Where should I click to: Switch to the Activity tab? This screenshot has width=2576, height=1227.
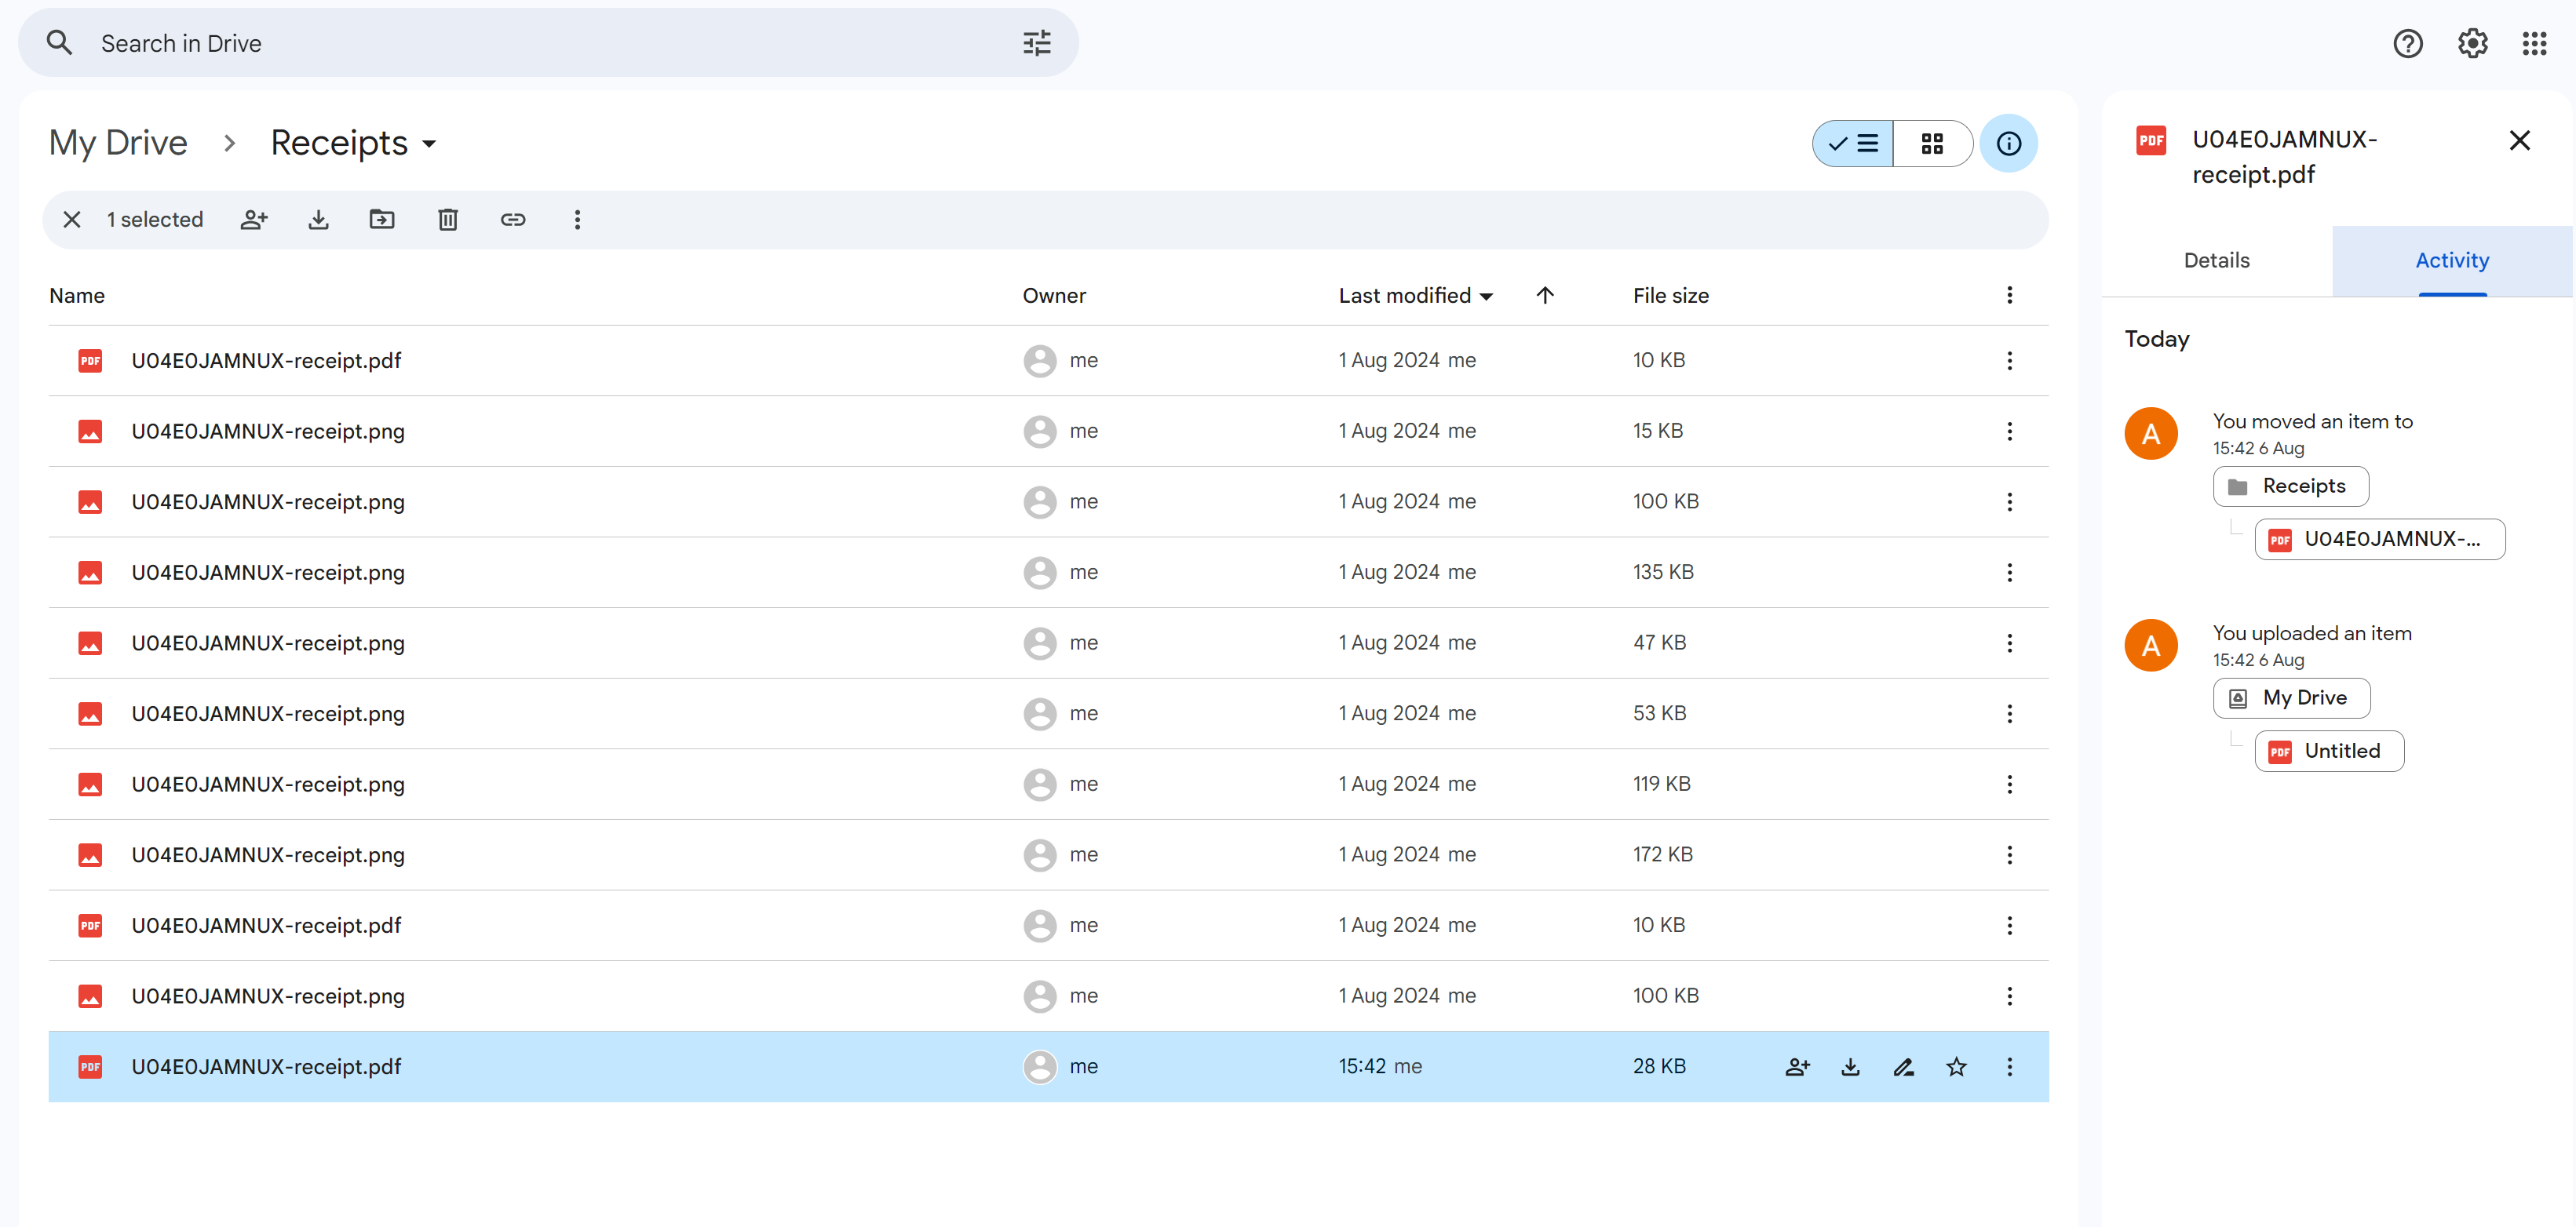coord(2451,260)
